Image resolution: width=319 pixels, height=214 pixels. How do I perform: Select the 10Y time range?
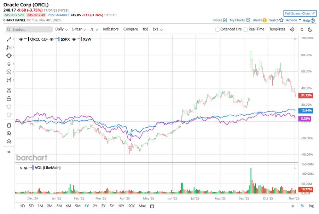point(121,206)
